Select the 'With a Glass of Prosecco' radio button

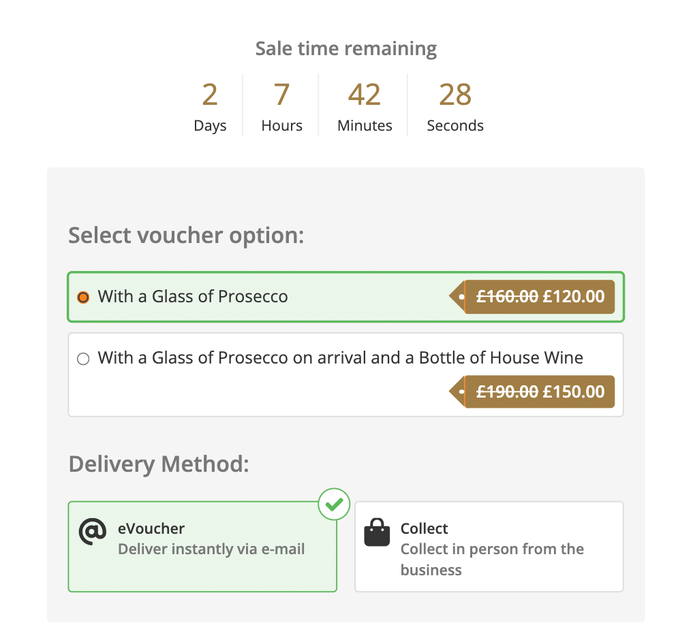tap(83, 298)
